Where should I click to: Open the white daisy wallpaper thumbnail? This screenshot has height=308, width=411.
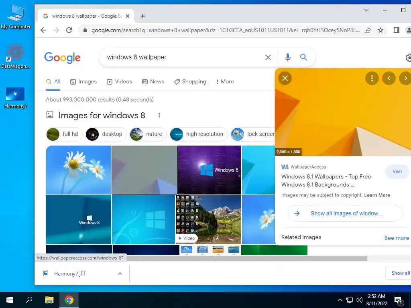click(78, 170)
